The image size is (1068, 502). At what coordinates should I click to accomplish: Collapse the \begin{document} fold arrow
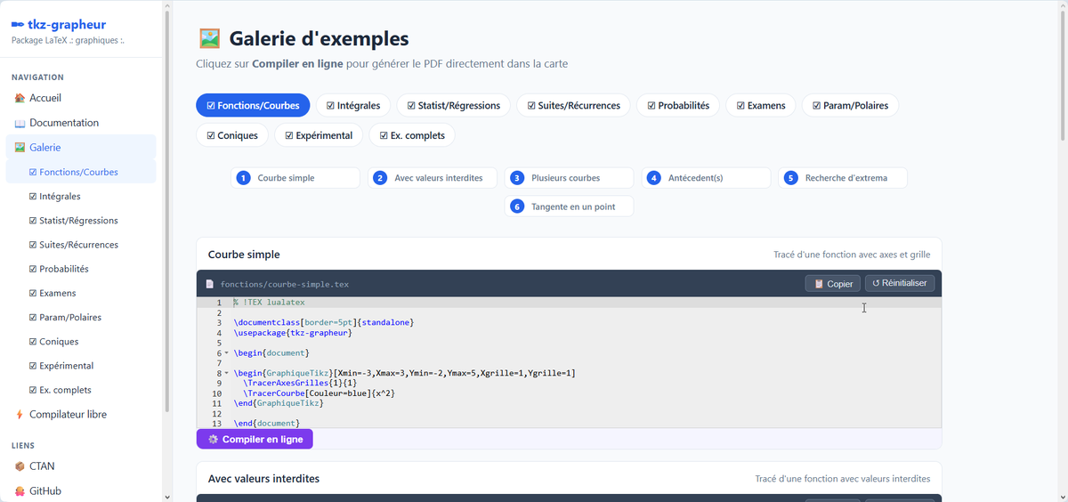[226, 353]
